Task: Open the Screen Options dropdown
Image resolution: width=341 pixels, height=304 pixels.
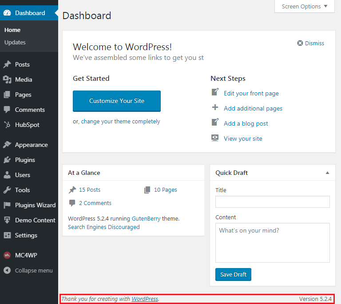Action: point(305,7)
